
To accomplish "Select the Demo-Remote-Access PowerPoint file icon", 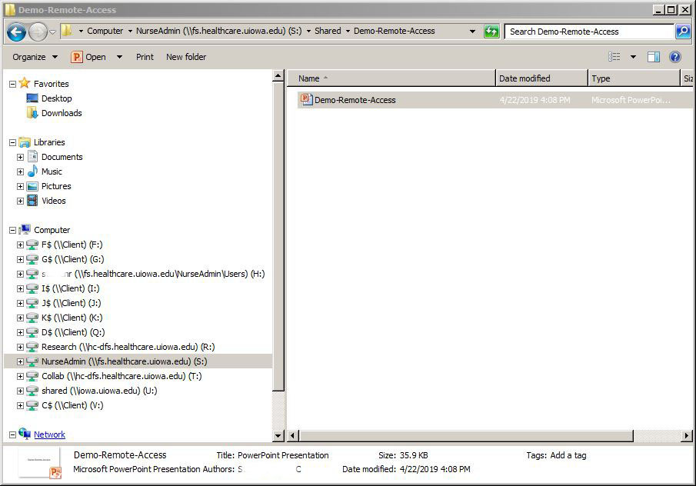I will coord(306,99).
